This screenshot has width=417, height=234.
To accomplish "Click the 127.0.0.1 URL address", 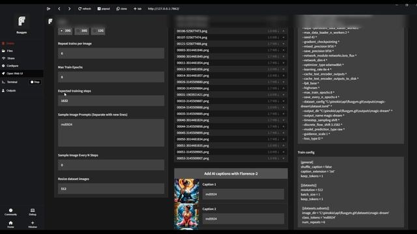I will pos(164,8).
